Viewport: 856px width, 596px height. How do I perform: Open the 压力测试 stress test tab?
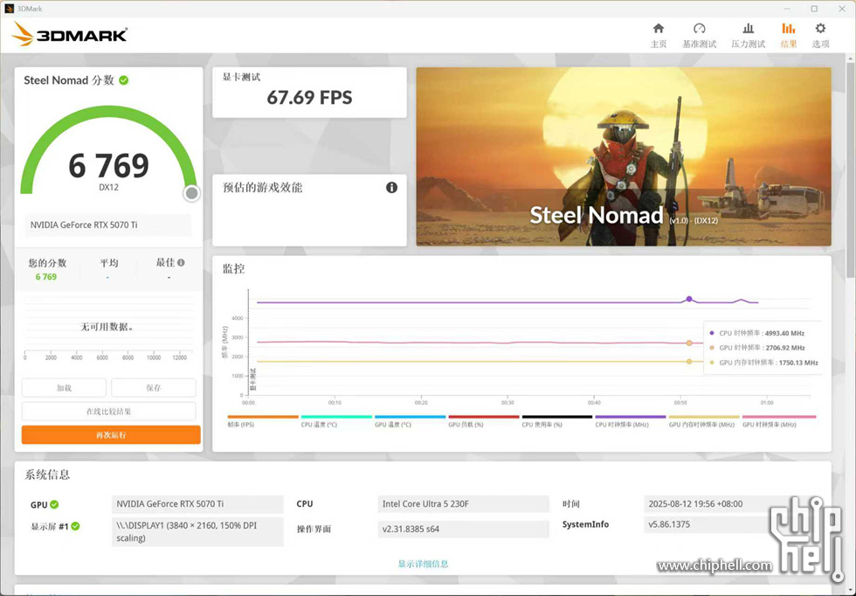click(x=748, y=36)
